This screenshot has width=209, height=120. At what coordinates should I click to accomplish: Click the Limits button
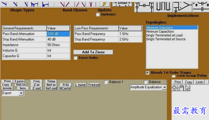(200, 82)
